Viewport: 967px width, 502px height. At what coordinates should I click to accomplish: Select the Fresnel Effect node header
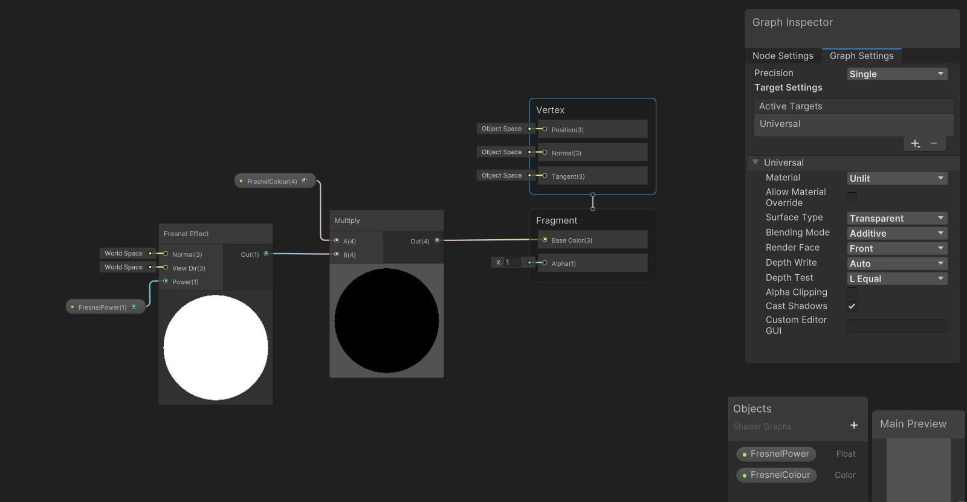pyautogui.click(x=216, y=234)
